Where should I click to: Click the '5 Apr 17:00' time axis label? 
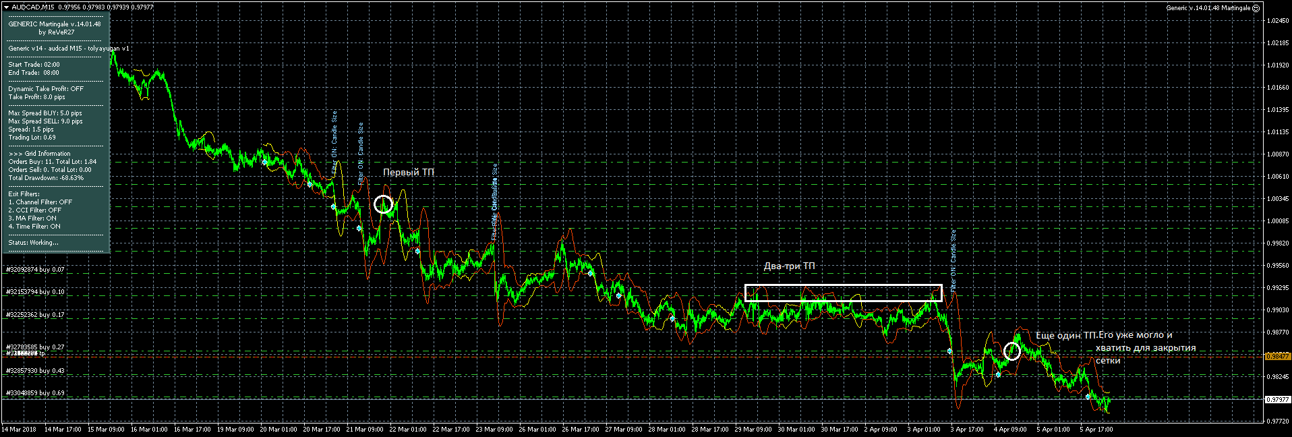click(x=1096, y=430)
